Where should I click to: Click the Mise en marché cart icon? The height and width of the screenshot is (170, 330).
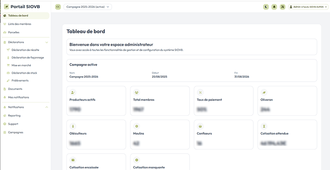pyautogui.click(x=8, y=65)
